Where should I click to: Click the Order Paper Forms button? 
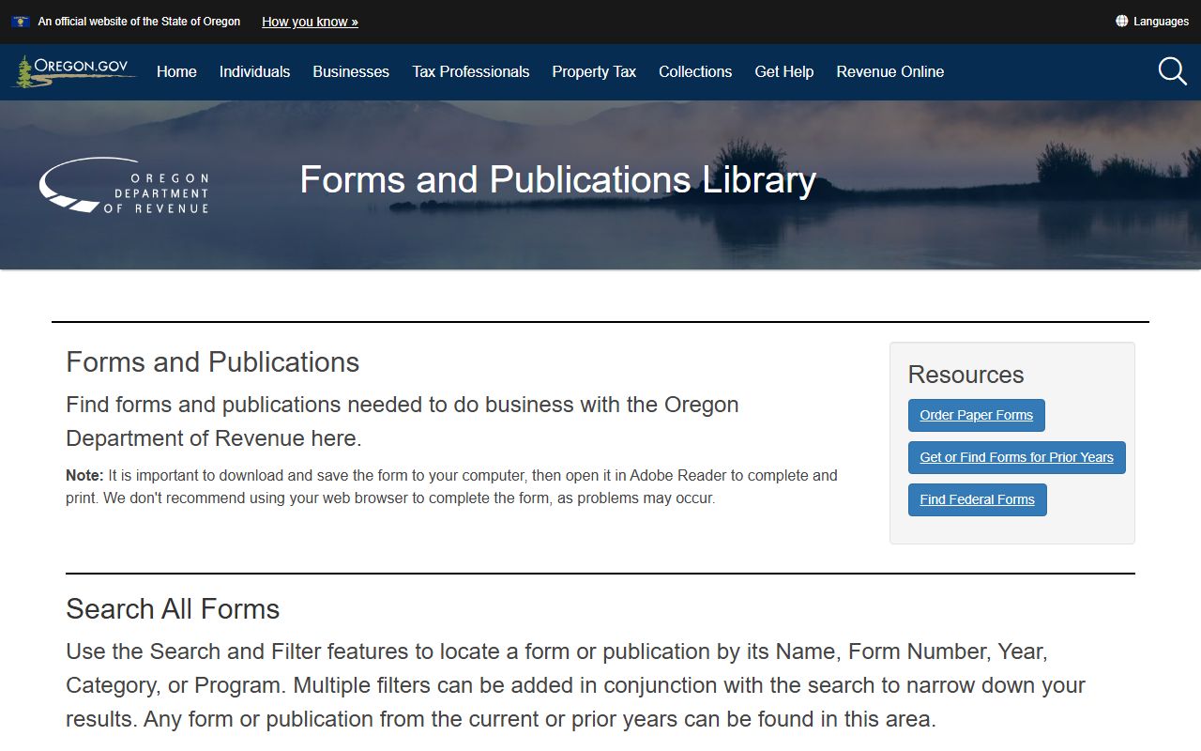pyautogui.click(x=977, y=415)
